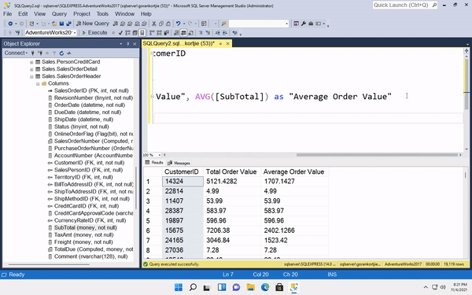
Task: Open the Toolbox briefcase icon
Action: [311, 24]
